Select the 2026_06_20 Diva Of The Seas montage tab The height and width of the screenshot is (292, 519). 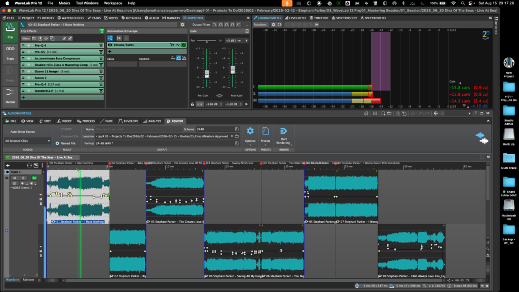42,157
